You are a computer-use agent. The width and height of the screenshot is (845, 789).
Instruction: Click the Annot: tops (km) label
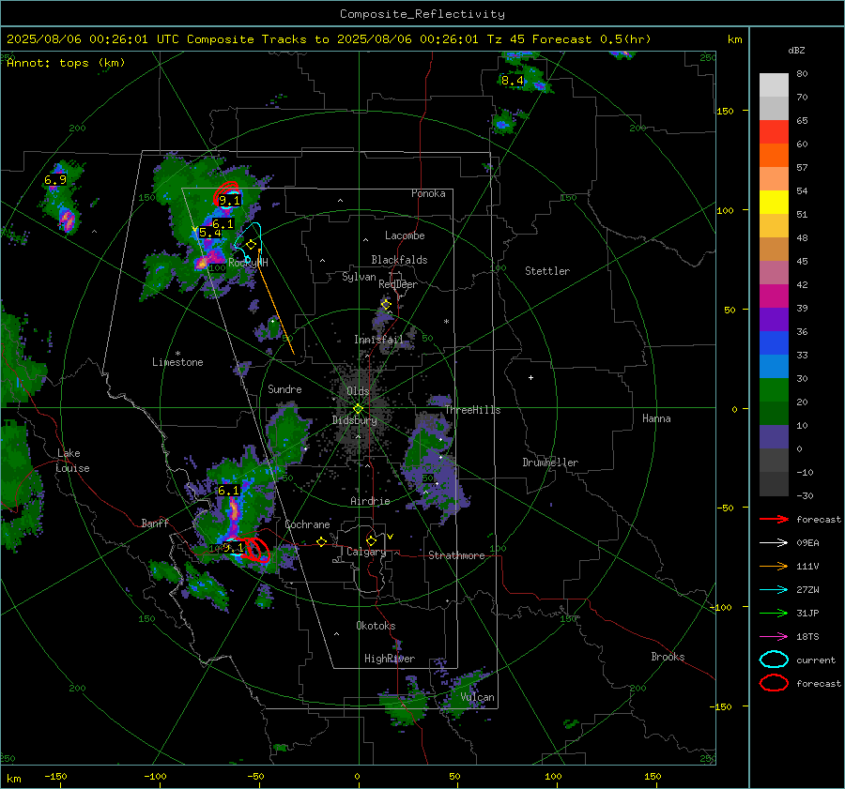[x=66, y=63]
